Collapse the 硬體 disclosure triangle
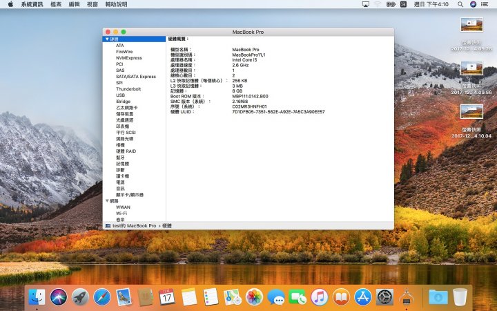 107,39
